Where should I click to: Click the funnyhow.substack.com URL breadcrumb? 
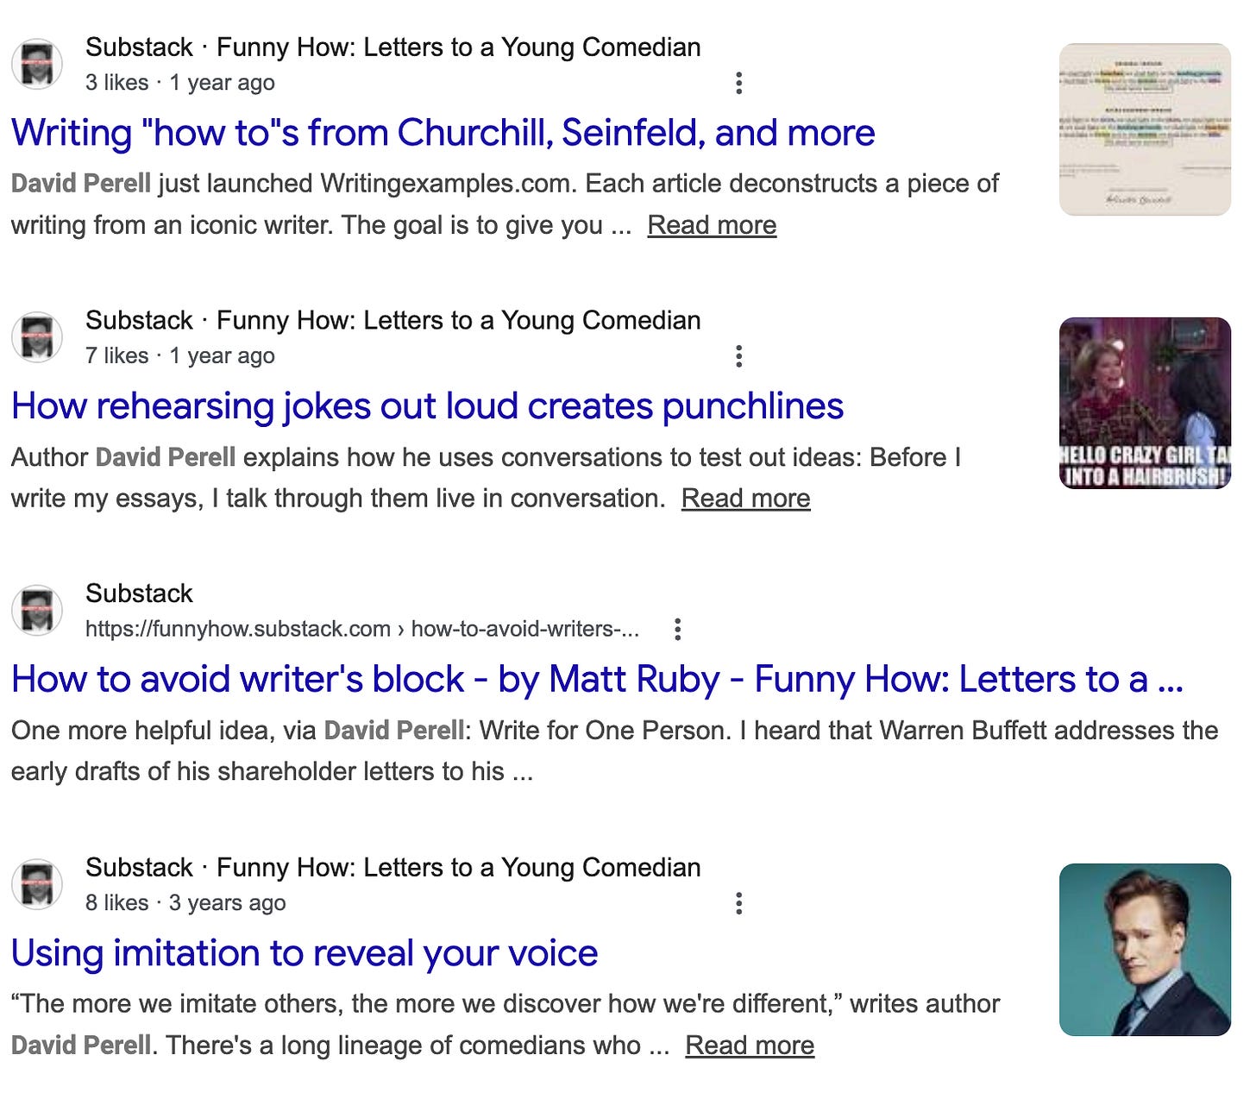click(x=362, y=629)
